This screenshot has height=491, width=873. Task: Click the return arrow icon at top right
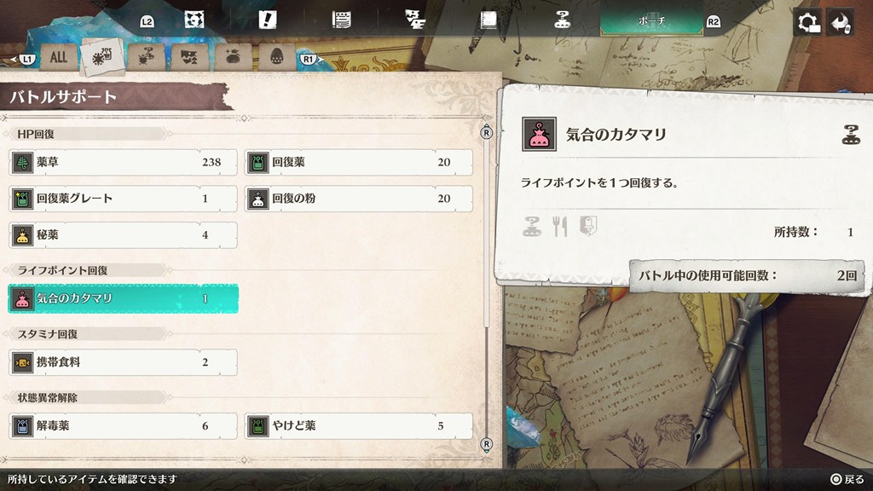[841, 23]
